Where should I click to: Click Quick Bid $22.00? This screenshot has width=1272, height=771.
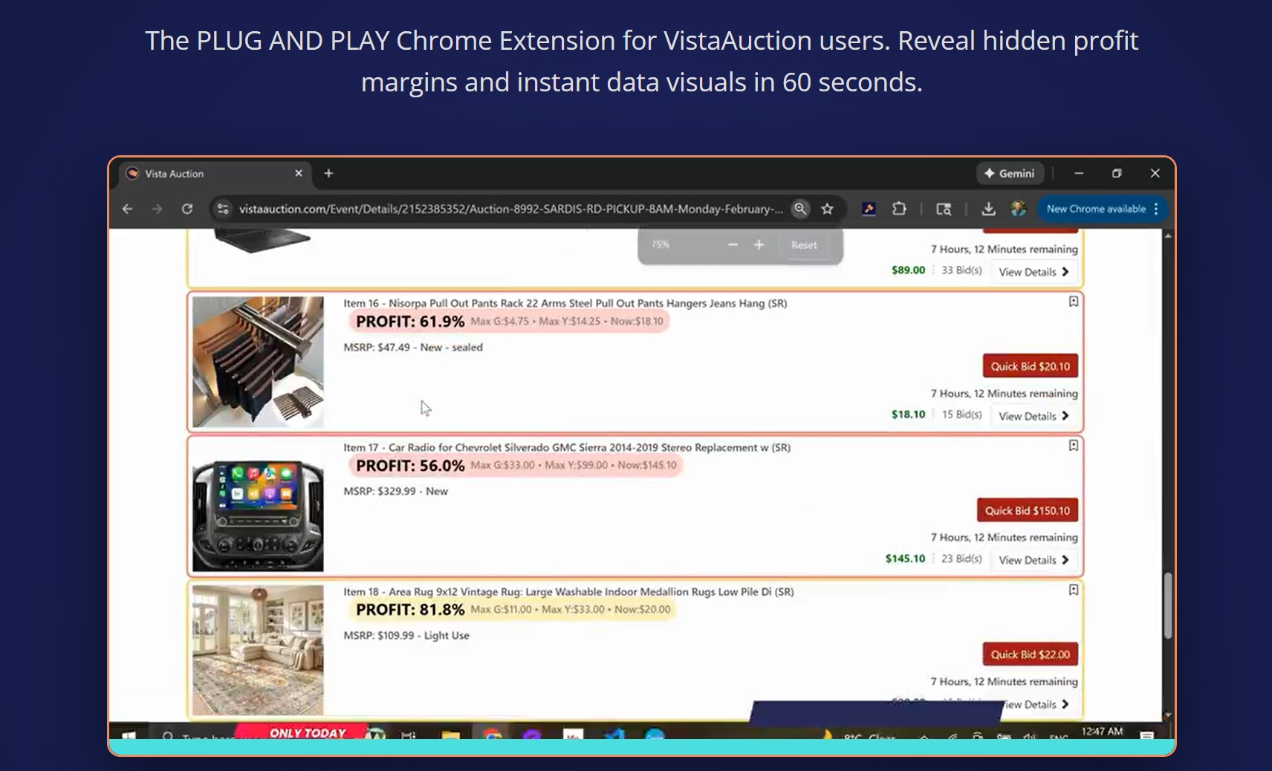[1031, 654]
